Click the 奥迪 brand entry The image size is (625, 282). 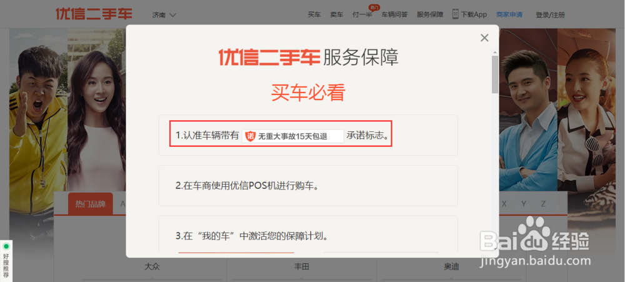click(452, 266)
